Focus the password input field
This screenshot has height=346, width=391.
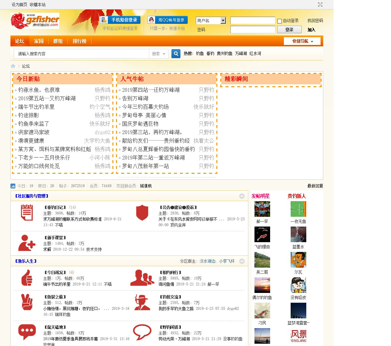point(253,30)
